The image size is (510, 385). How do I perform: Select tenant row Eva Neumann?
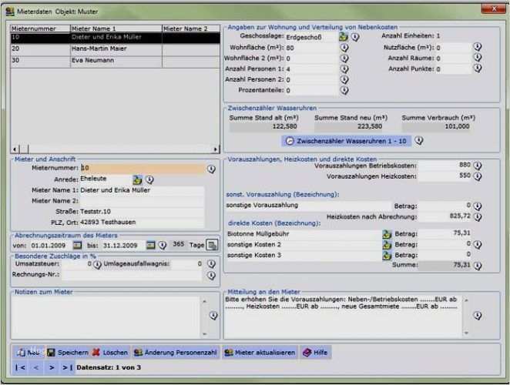[x=116, y=61]
